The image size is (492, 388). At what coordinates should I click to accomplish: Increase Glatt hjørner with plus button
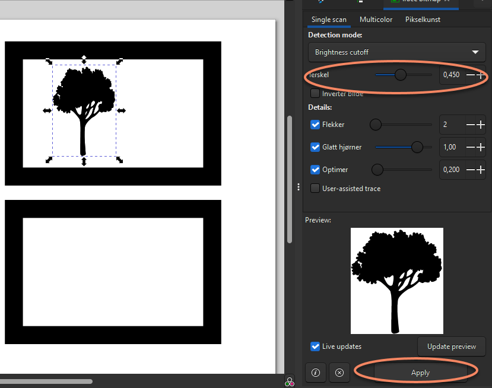(x=481, y=147)
